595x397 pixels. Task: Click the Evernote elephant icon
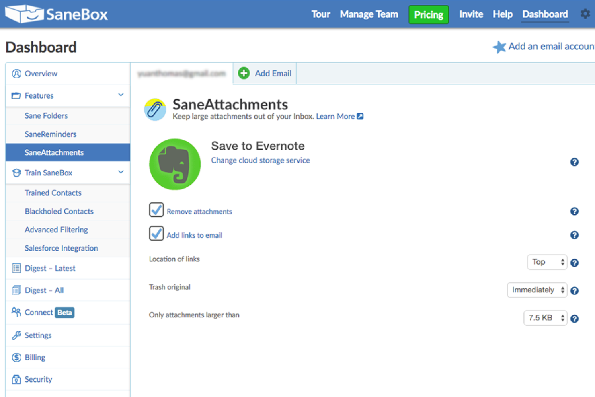click(174, 164)
